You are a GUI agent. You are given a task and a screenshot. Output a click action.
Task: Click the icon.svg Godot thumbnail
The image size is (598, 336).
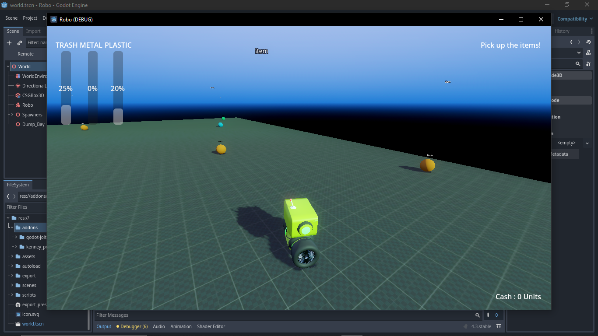18,314
